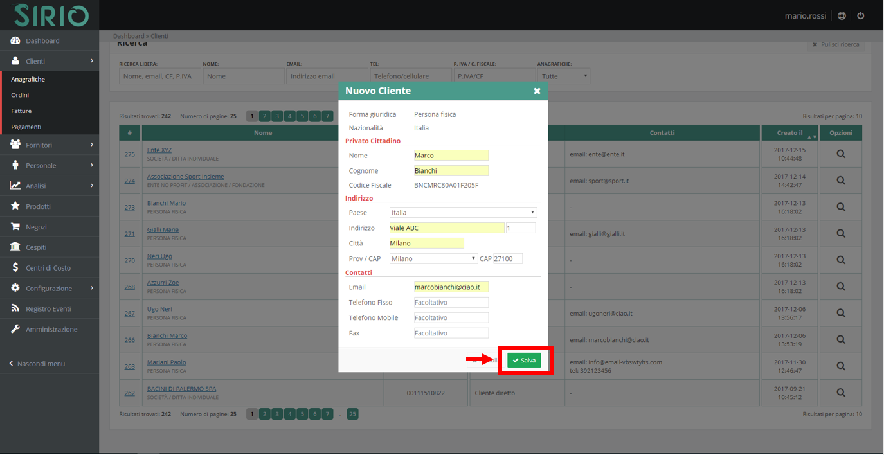This screenshot has height=455, width=884.
Task: Open the Ente XYZ client link
Action: point(159,150)
